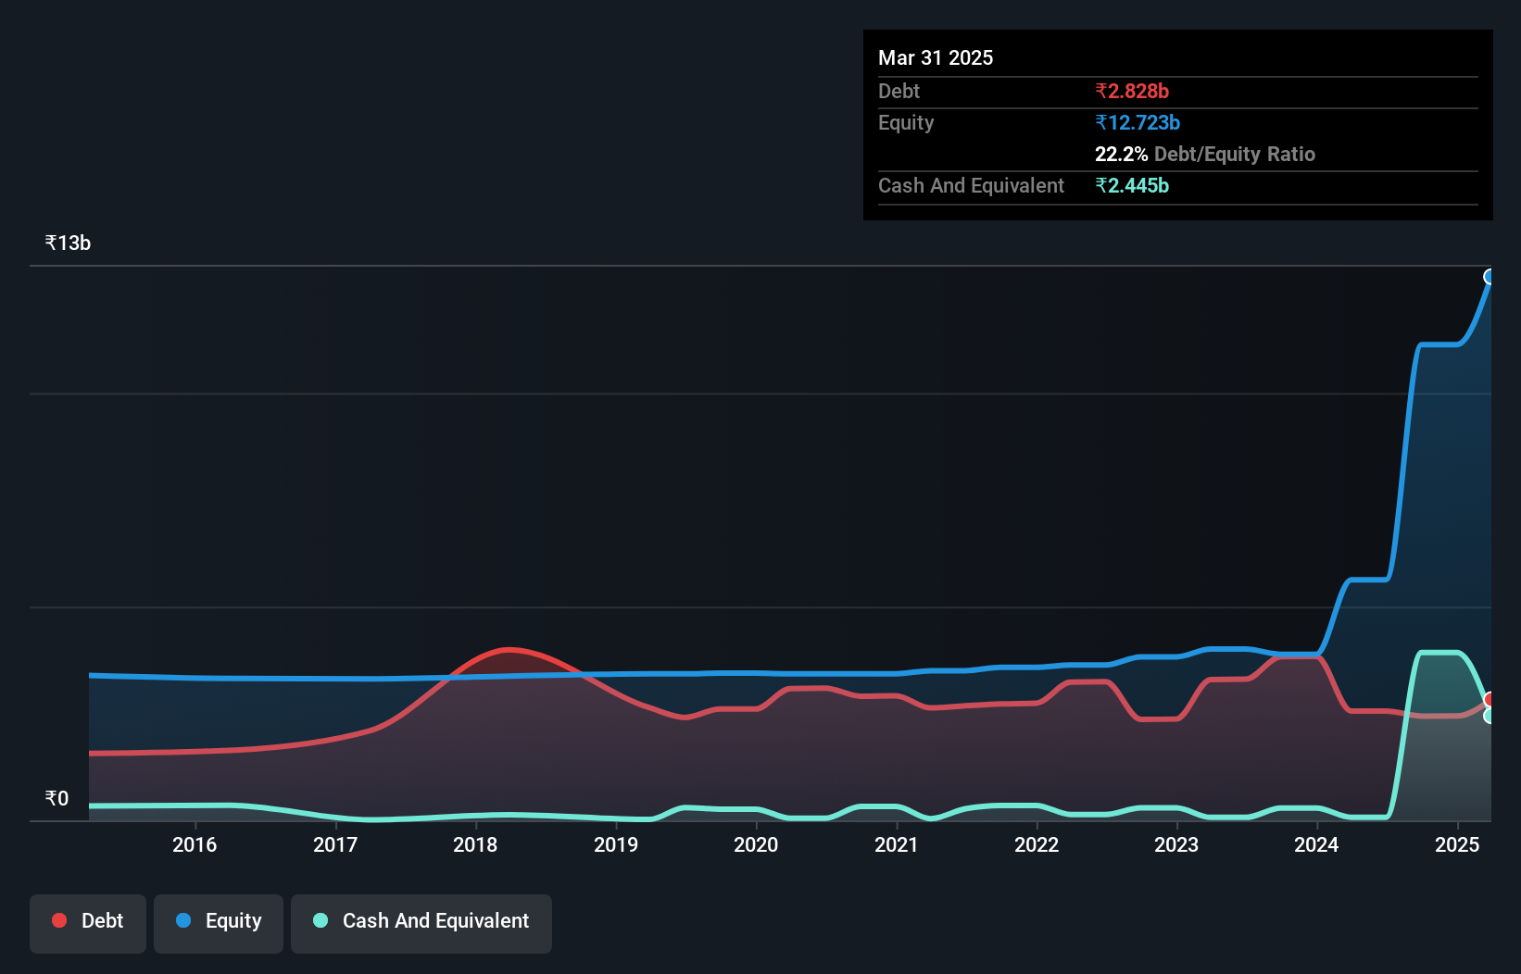1521x974 pixels.
Task: Click the 2024 x-axis label
Action: tap(1316, 844)
